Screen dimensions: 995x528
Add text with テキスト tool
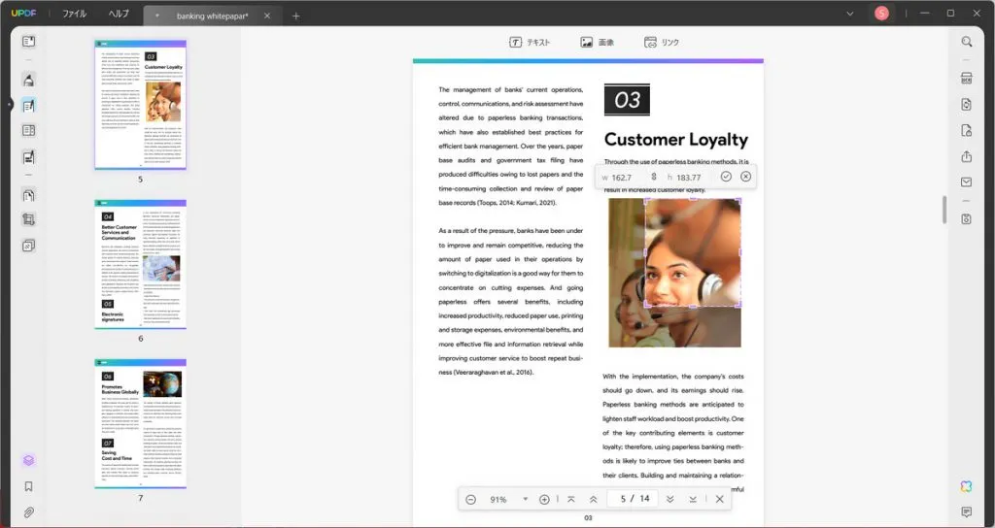click(x=530, y=43)
